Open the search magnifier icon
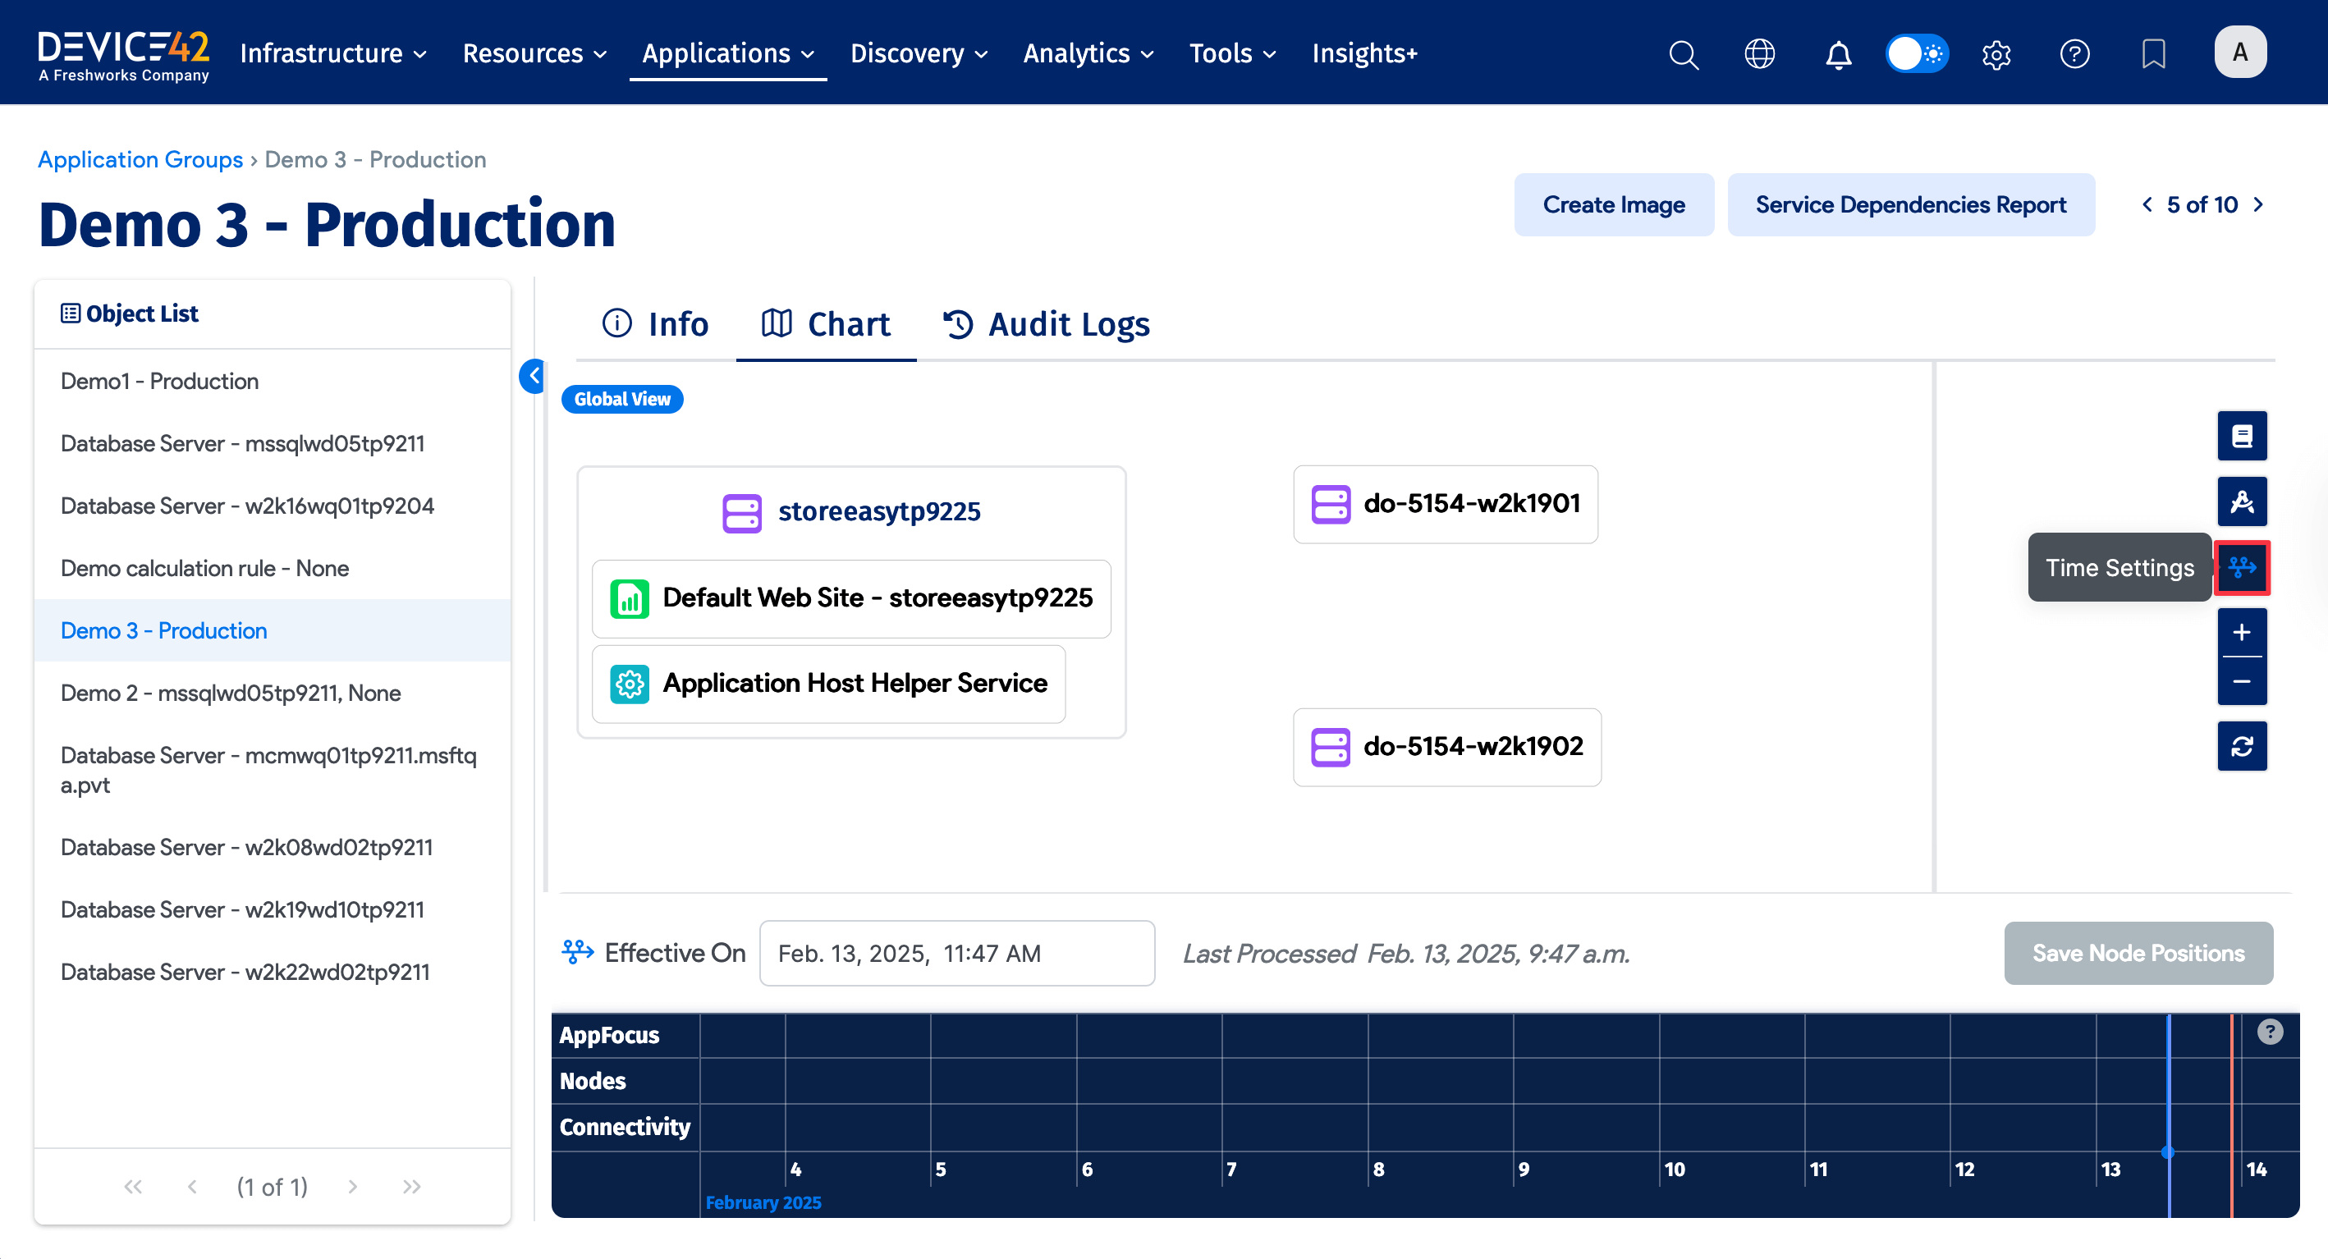This screenshot has width=2328, height=1259. click(1683, 54)
